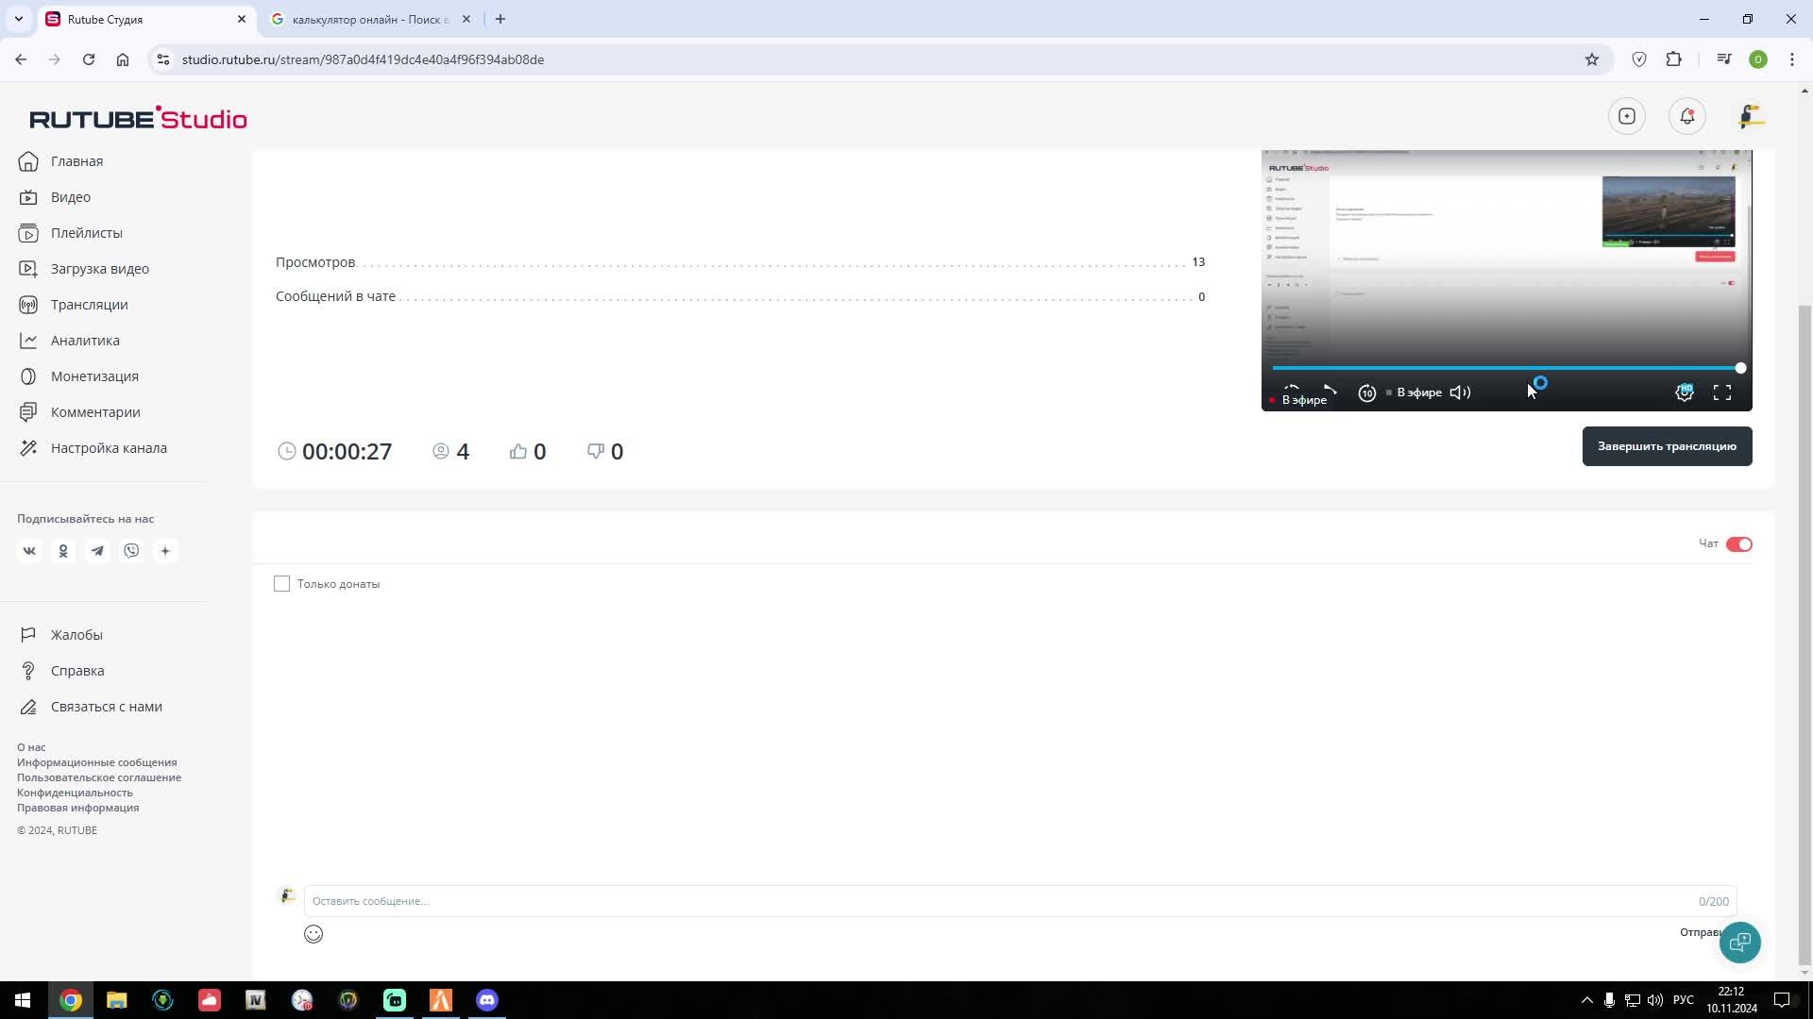
Task: Open "Пользовательское соглашение" link
Action: pyautogui.click(x=99, y=777)
